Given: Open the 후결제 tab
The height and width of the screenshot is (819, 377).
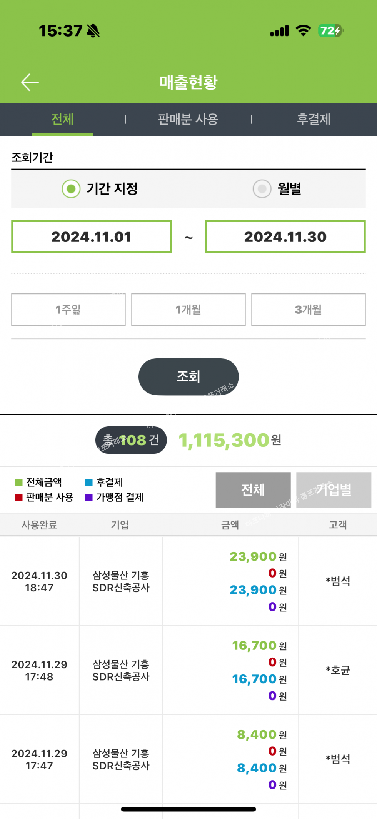Looking at the screenshot, I should (x=314, y=119).
